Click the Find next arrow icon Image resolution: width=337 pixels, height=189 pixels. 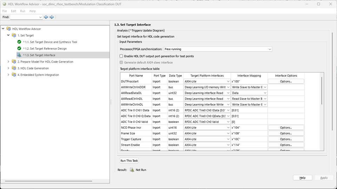pos(52,17)
